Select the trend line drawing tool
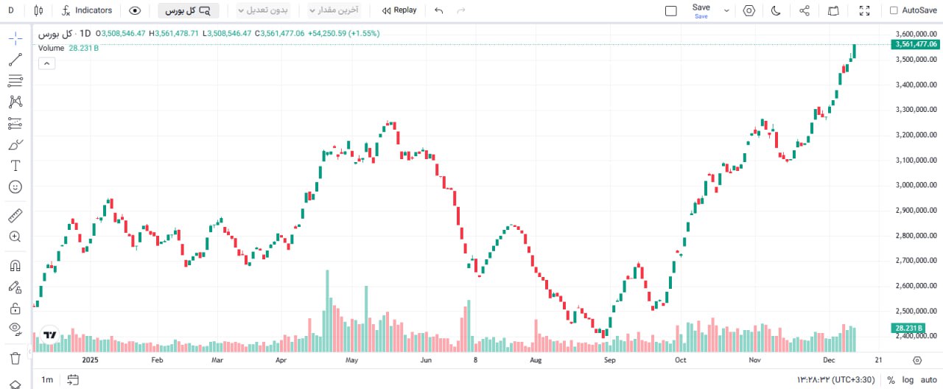 tap(15, 60)
